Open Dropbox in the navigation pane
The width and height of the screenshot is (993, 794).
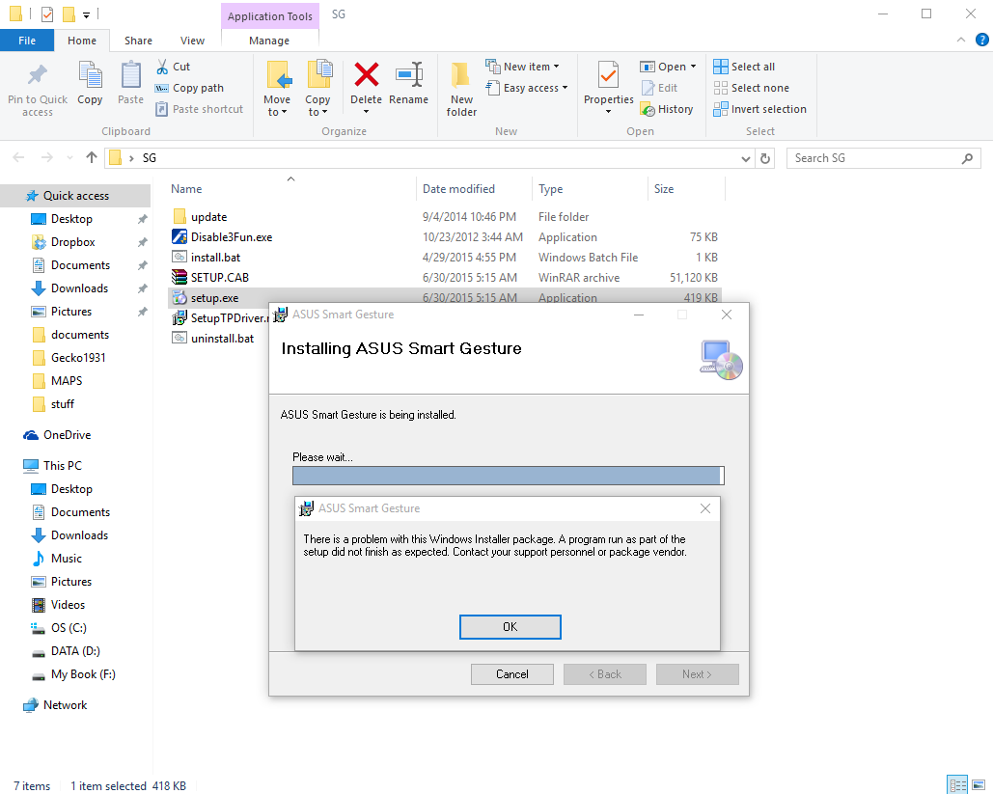(72, 242)
